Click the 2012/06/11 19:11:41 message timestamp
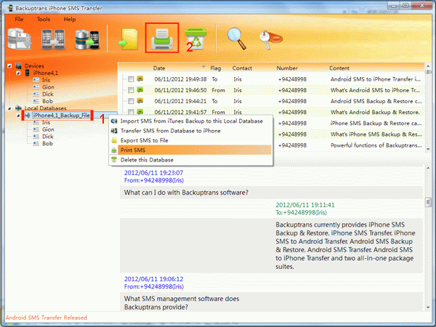 pos(304,205)
